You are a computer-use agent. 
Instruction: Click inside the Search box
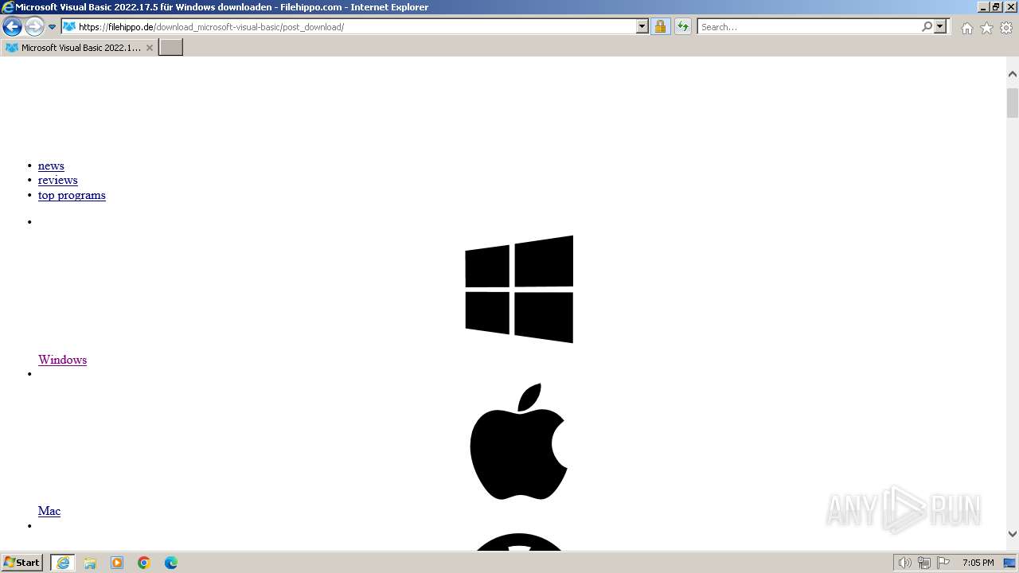point(808,26)
